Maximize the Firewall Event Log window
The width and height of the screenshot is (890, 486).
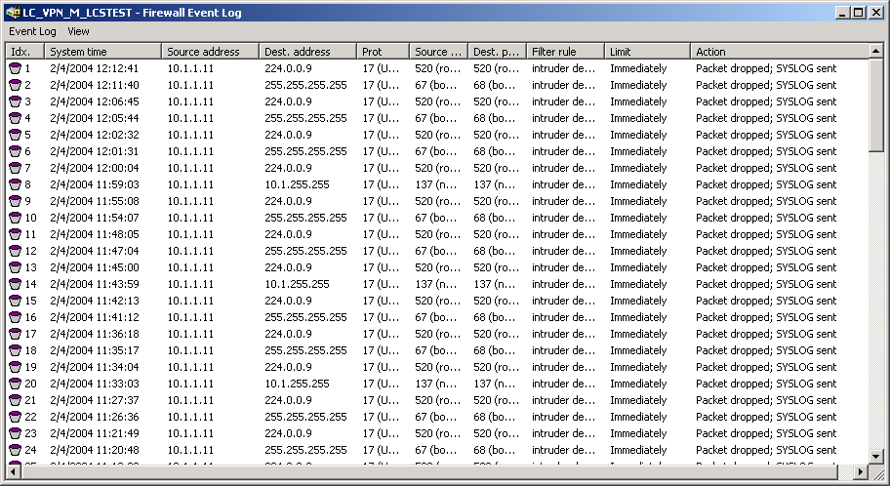(858, 13)
